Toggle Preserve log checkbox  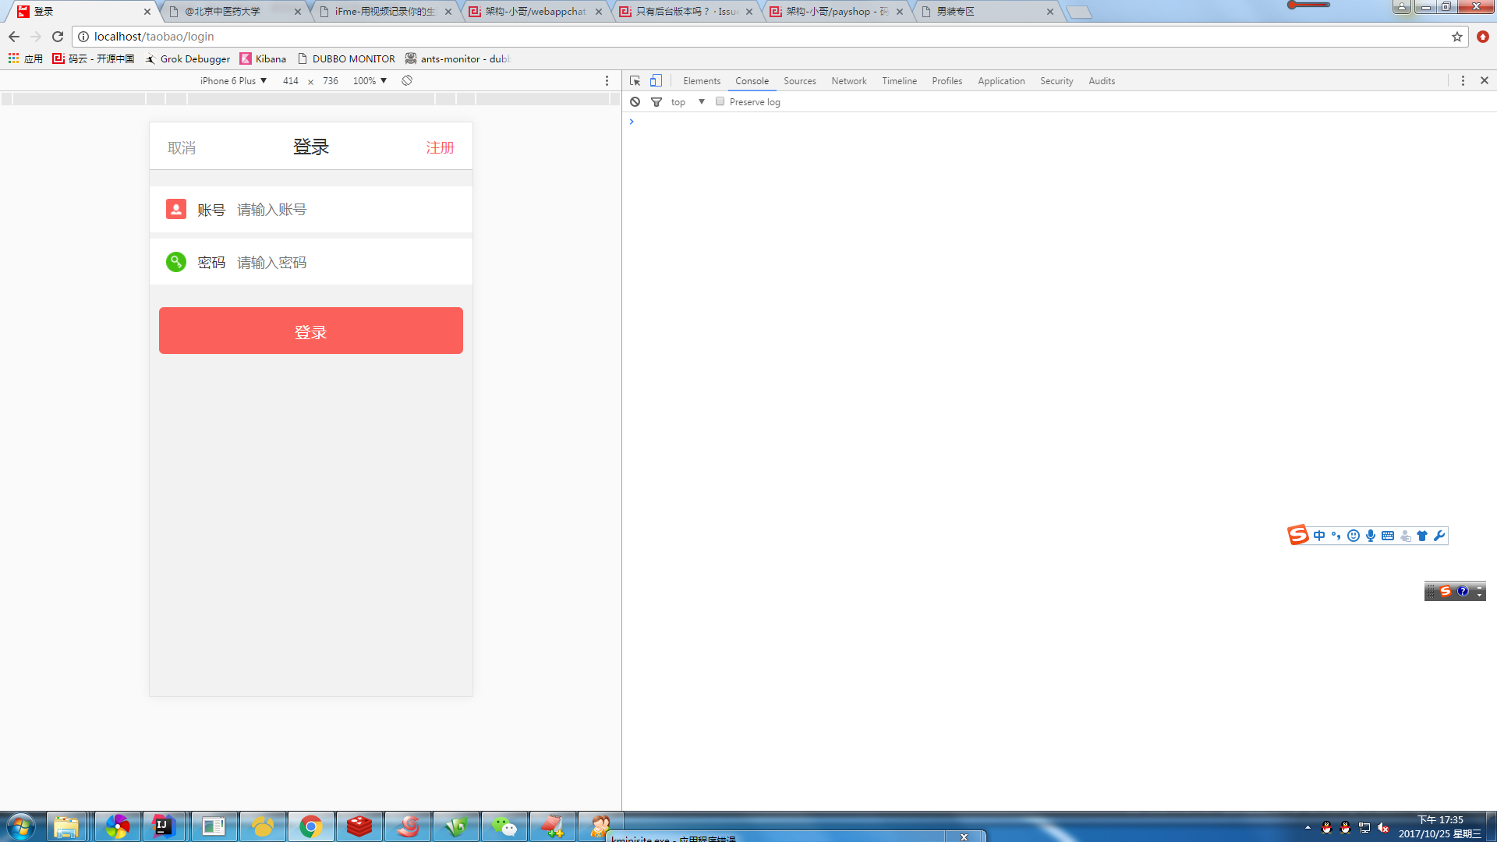tap(720, 102)
